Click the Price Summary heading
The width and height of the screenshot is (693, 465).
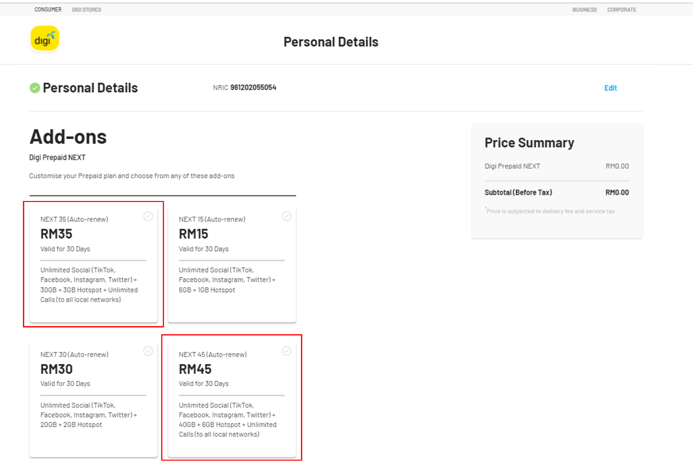pos(529,142)
